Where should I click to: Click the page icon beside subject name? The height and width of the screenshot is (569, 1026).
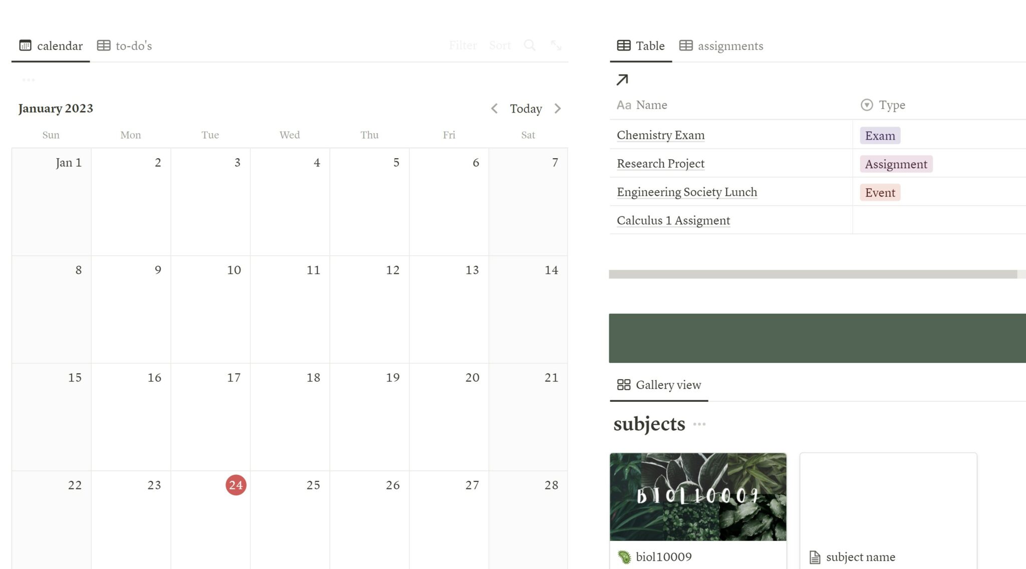814,556
